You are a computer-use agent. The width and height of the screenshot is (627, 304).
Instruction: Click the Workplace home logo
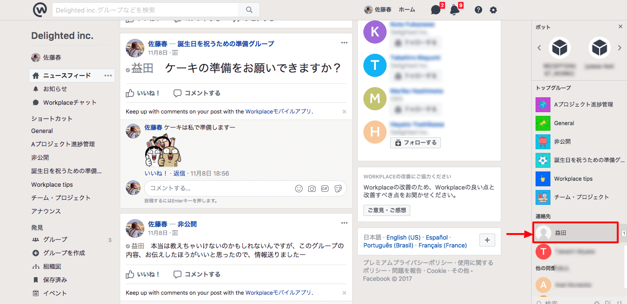pos(39,9)
